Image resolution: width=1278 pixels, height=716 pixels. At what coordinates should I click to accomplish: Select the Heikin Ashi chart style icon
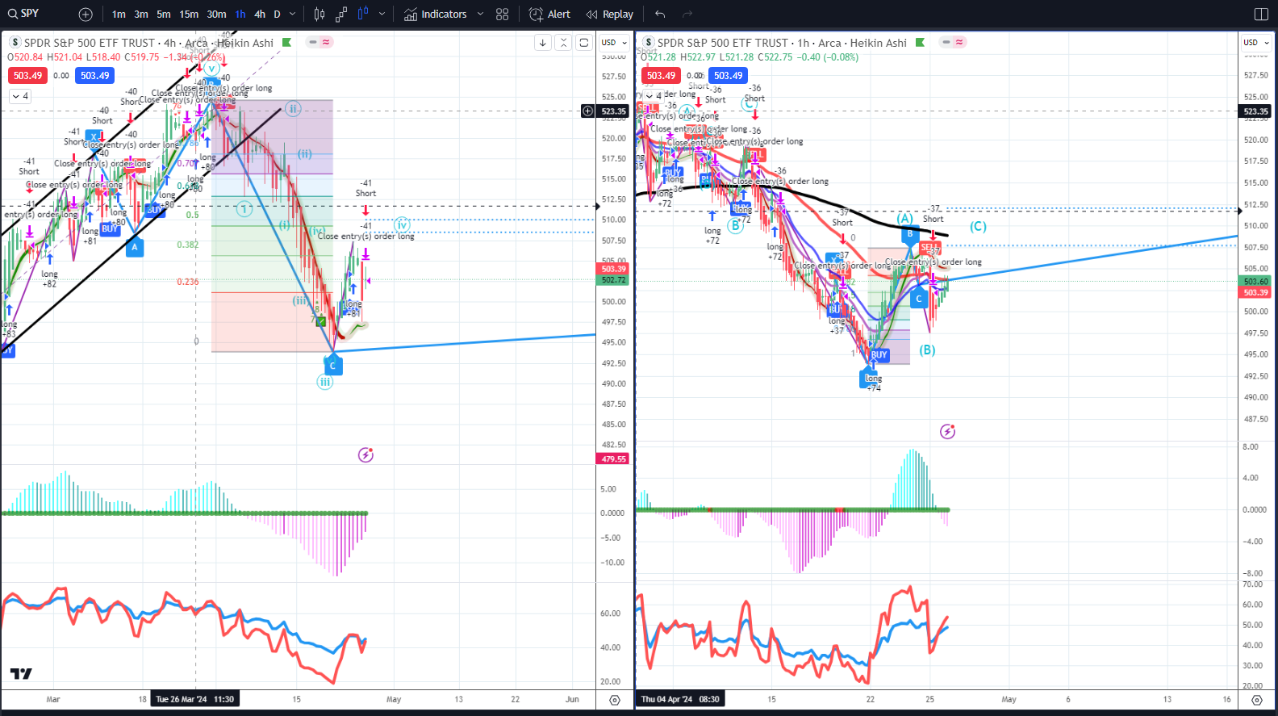pyautogui.click(x=363, y=15)
